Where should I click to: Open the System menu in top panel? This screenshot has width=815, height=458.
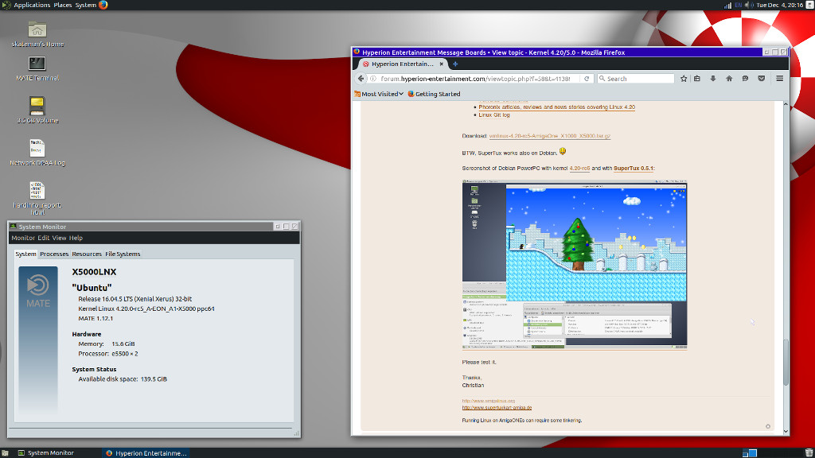tap(85, 6)
